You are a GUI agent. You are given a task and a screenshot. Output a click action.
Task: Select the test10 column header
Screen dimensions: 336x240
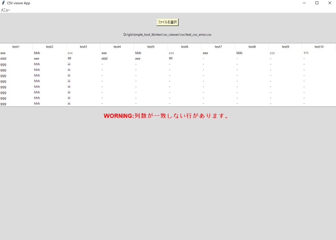[x=319, y=47]
